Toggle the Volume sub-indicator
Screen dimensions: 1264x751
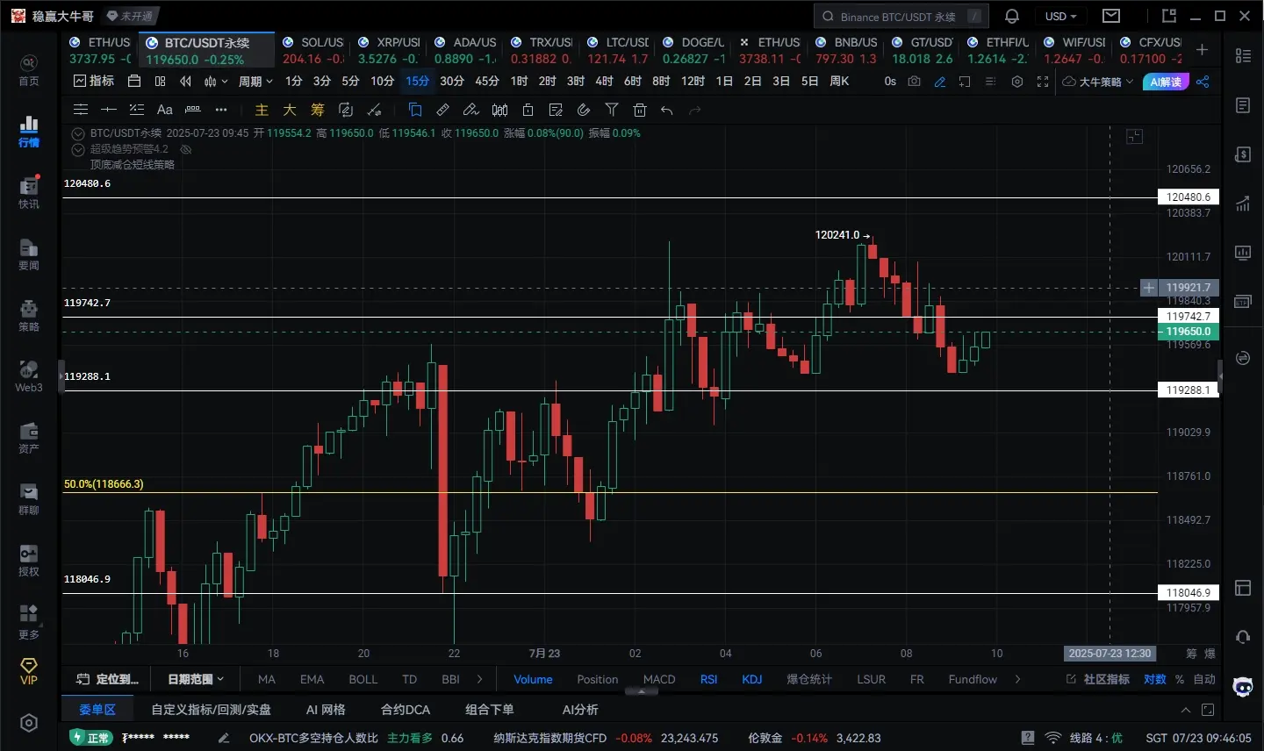tap(533, 679)
